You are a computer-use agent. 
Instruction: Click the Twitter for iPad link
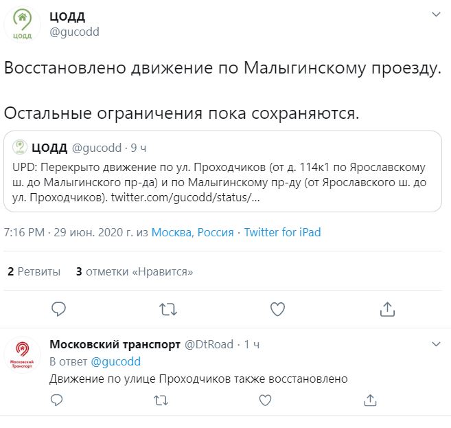pos(282,232)
